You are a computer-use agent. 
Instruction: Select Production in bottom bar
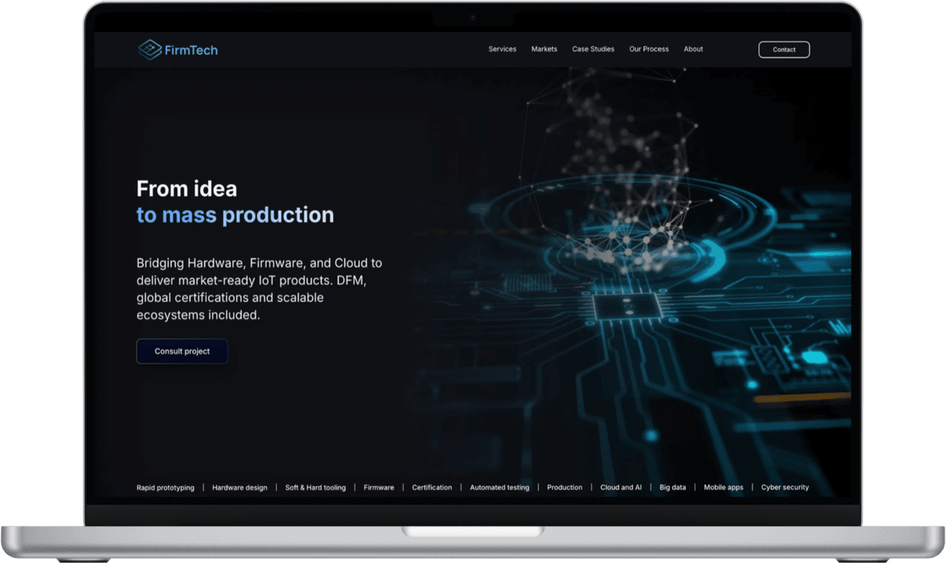tap(565, 488)
